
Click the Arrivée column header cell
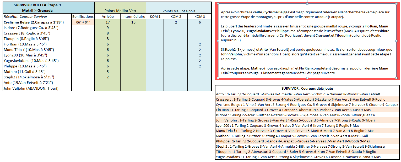coord(107,16)
